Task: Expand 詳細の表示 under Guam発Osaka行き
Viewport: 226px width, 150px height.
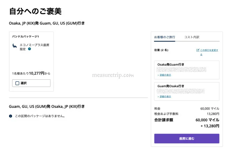Action: coord(165,96)
